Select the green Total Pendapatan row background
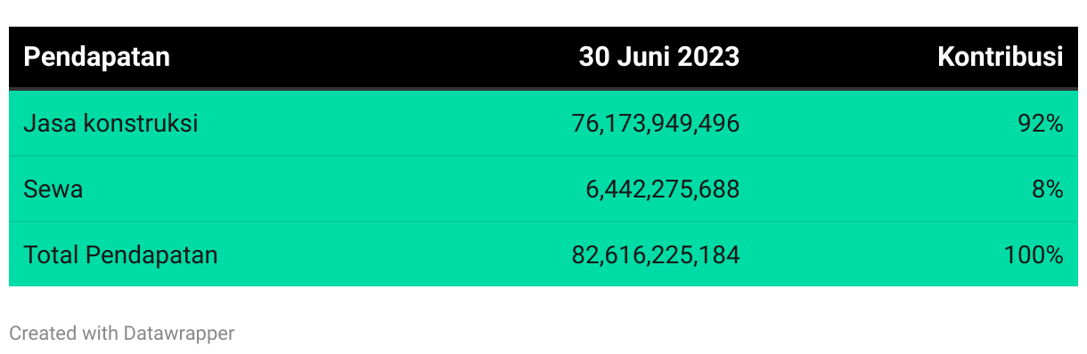 pos(543,254)
